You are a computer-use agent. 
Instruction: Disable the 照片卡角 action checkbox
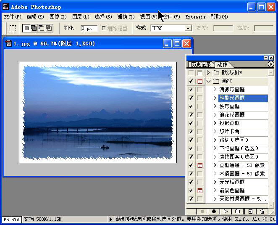191,132
